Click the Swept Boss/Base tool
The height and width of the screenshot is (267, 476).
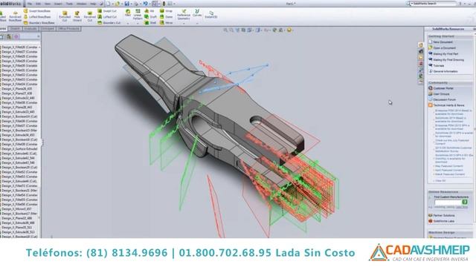(x=36, y=11)
